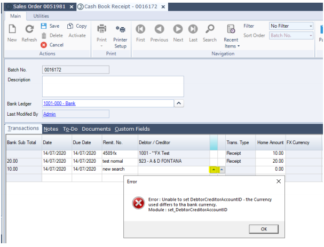
Task: Select Cash Book Receipt - 0016172 tab
Action: tap(121, 6)
